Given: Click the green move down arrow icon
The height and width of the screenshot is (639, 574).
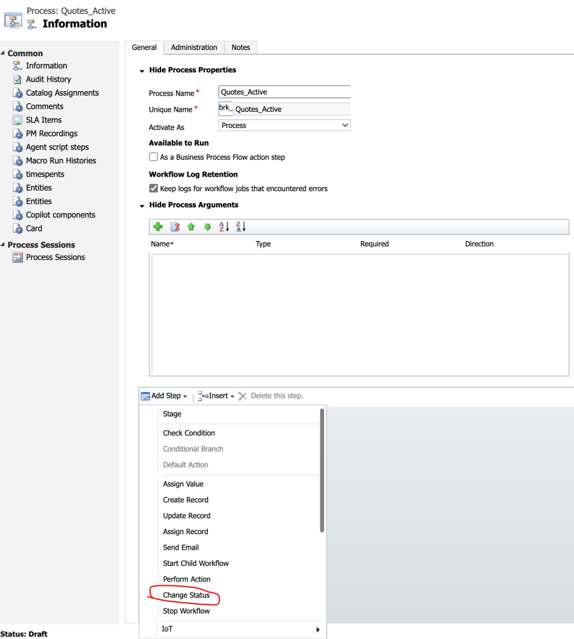Looking at the screenshot, I should click(x=207, y=227).
